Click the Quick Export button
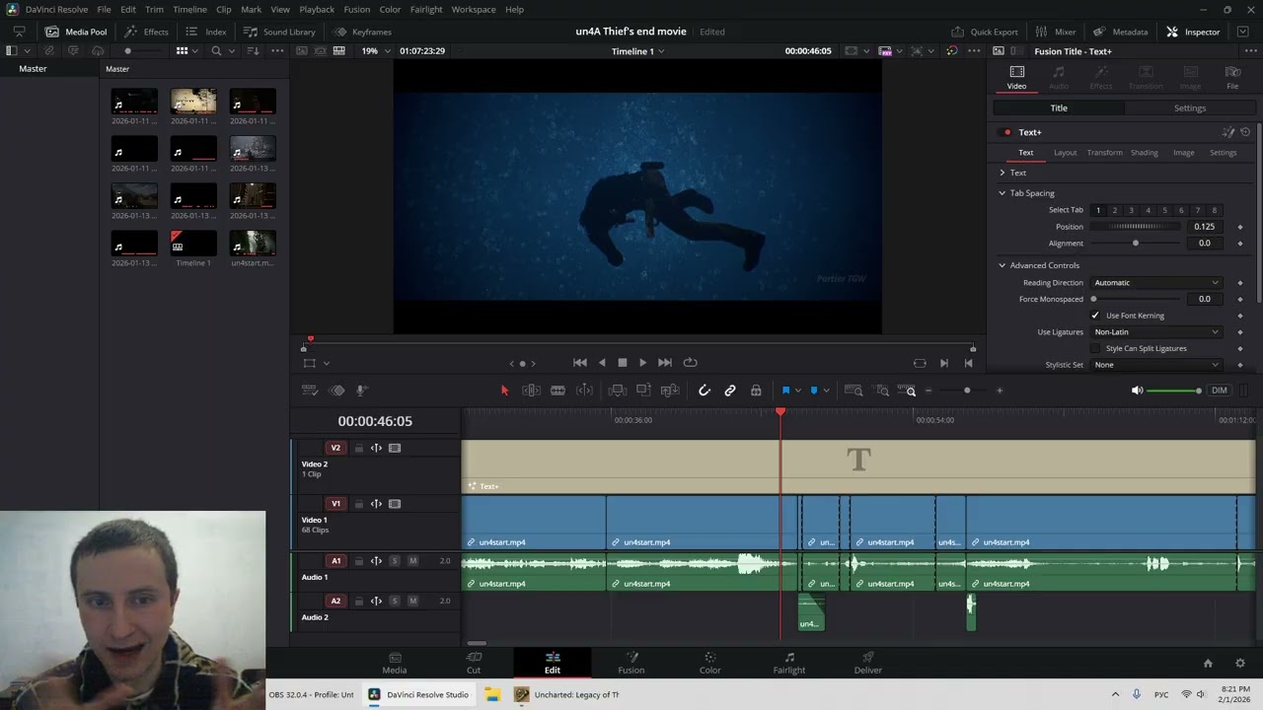This screenshot has width=1263, height=710. pos(984,32)
